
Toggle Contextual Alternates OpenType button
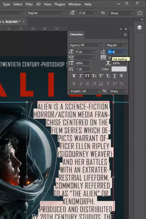pyautogui.click(x=81, y=84)
